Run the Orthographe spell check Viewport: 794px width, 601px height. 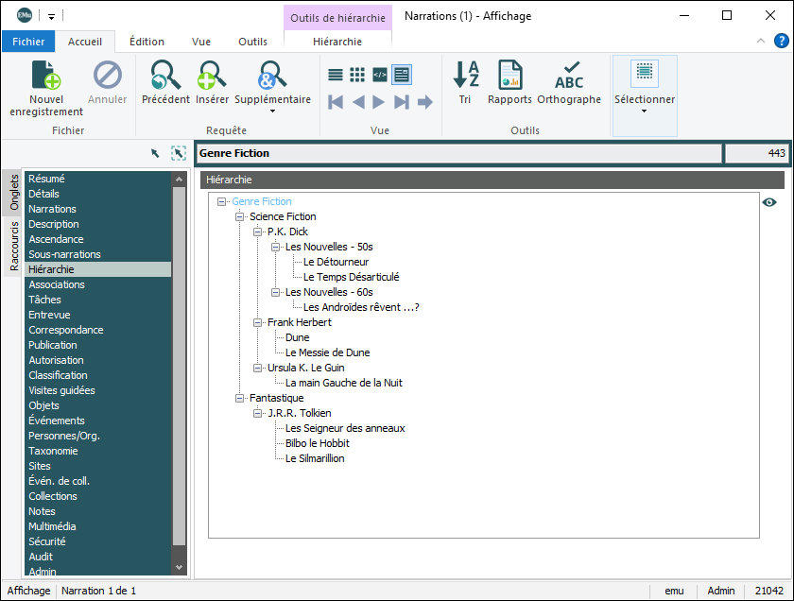[569, 76]
